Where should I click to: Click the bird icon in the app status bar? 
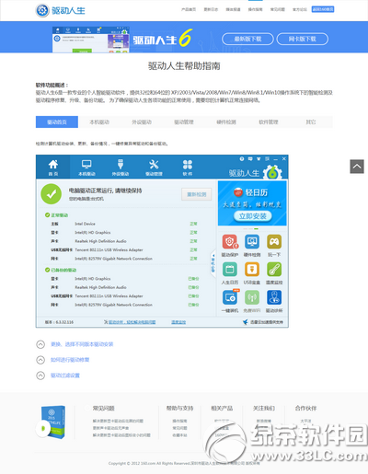(246, 322)
